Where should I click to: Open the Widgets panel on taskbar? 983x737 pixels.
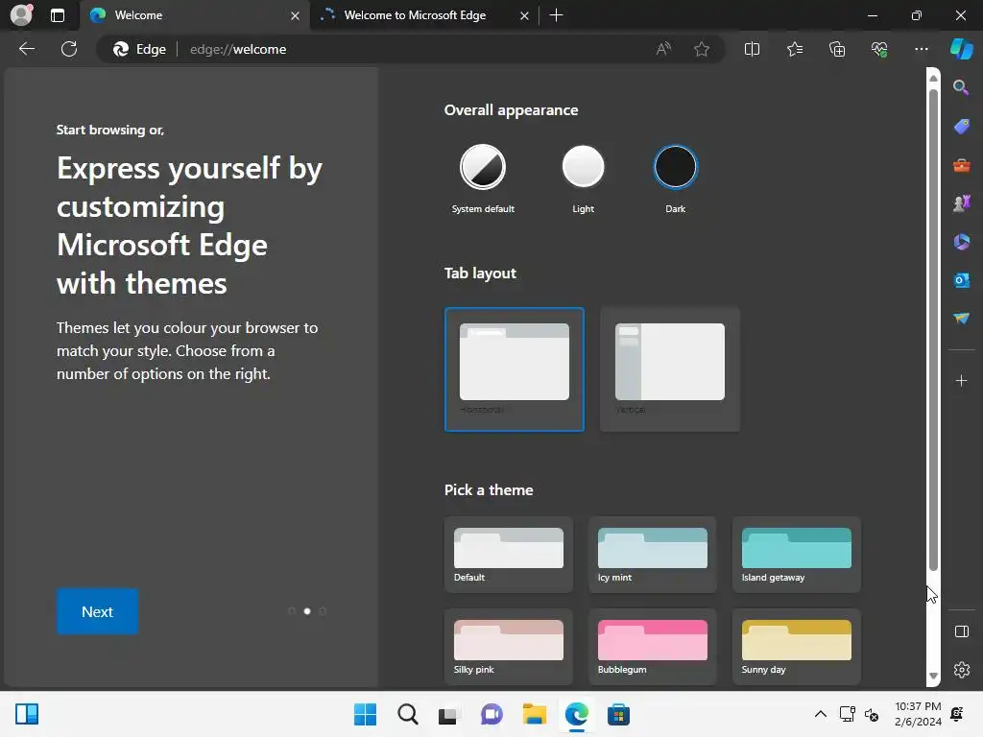(27, 714)
